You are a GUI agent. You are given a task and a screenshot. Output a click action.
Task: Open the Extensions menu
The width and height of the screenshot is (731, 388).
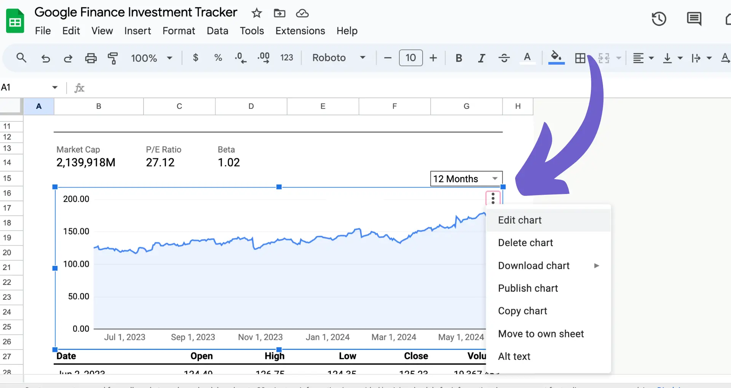point(300,31)
